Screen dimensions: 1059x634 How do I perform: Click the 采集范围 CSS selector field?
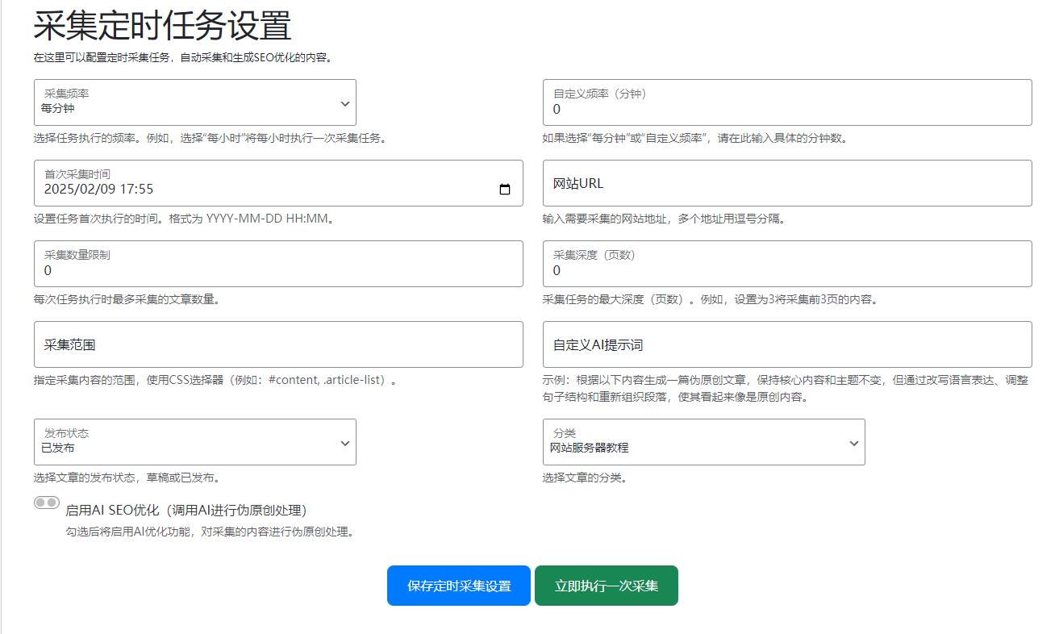[278, 344]
